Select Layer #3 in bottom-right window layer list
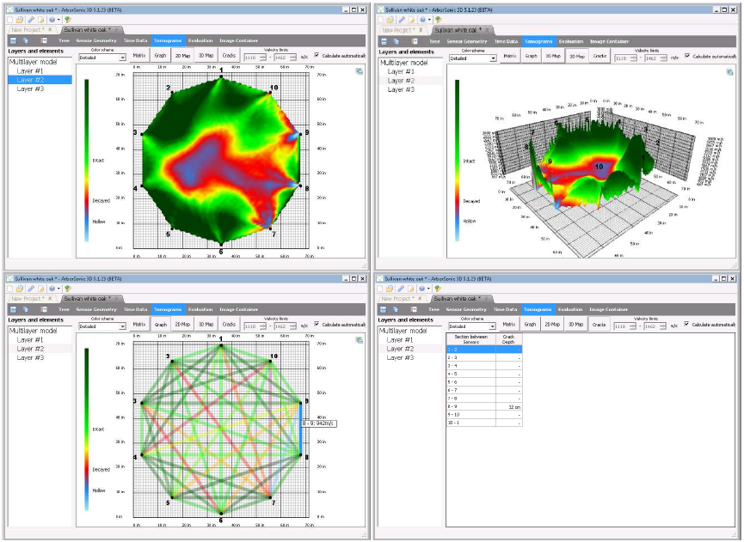The width and height of the screenshot is (744, 542). coord(401,357)
